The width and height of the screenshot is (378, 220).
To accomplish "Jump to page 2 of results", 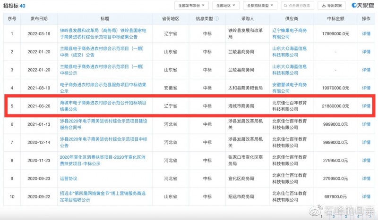I will pos(333,217).
